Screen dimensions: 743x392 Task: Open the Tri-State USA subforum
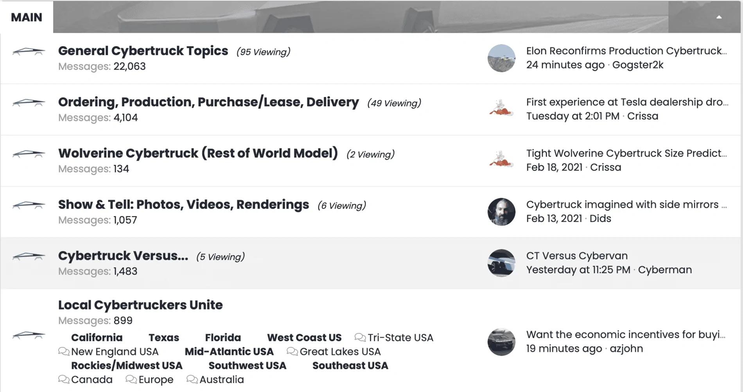[x=400, y=338]
